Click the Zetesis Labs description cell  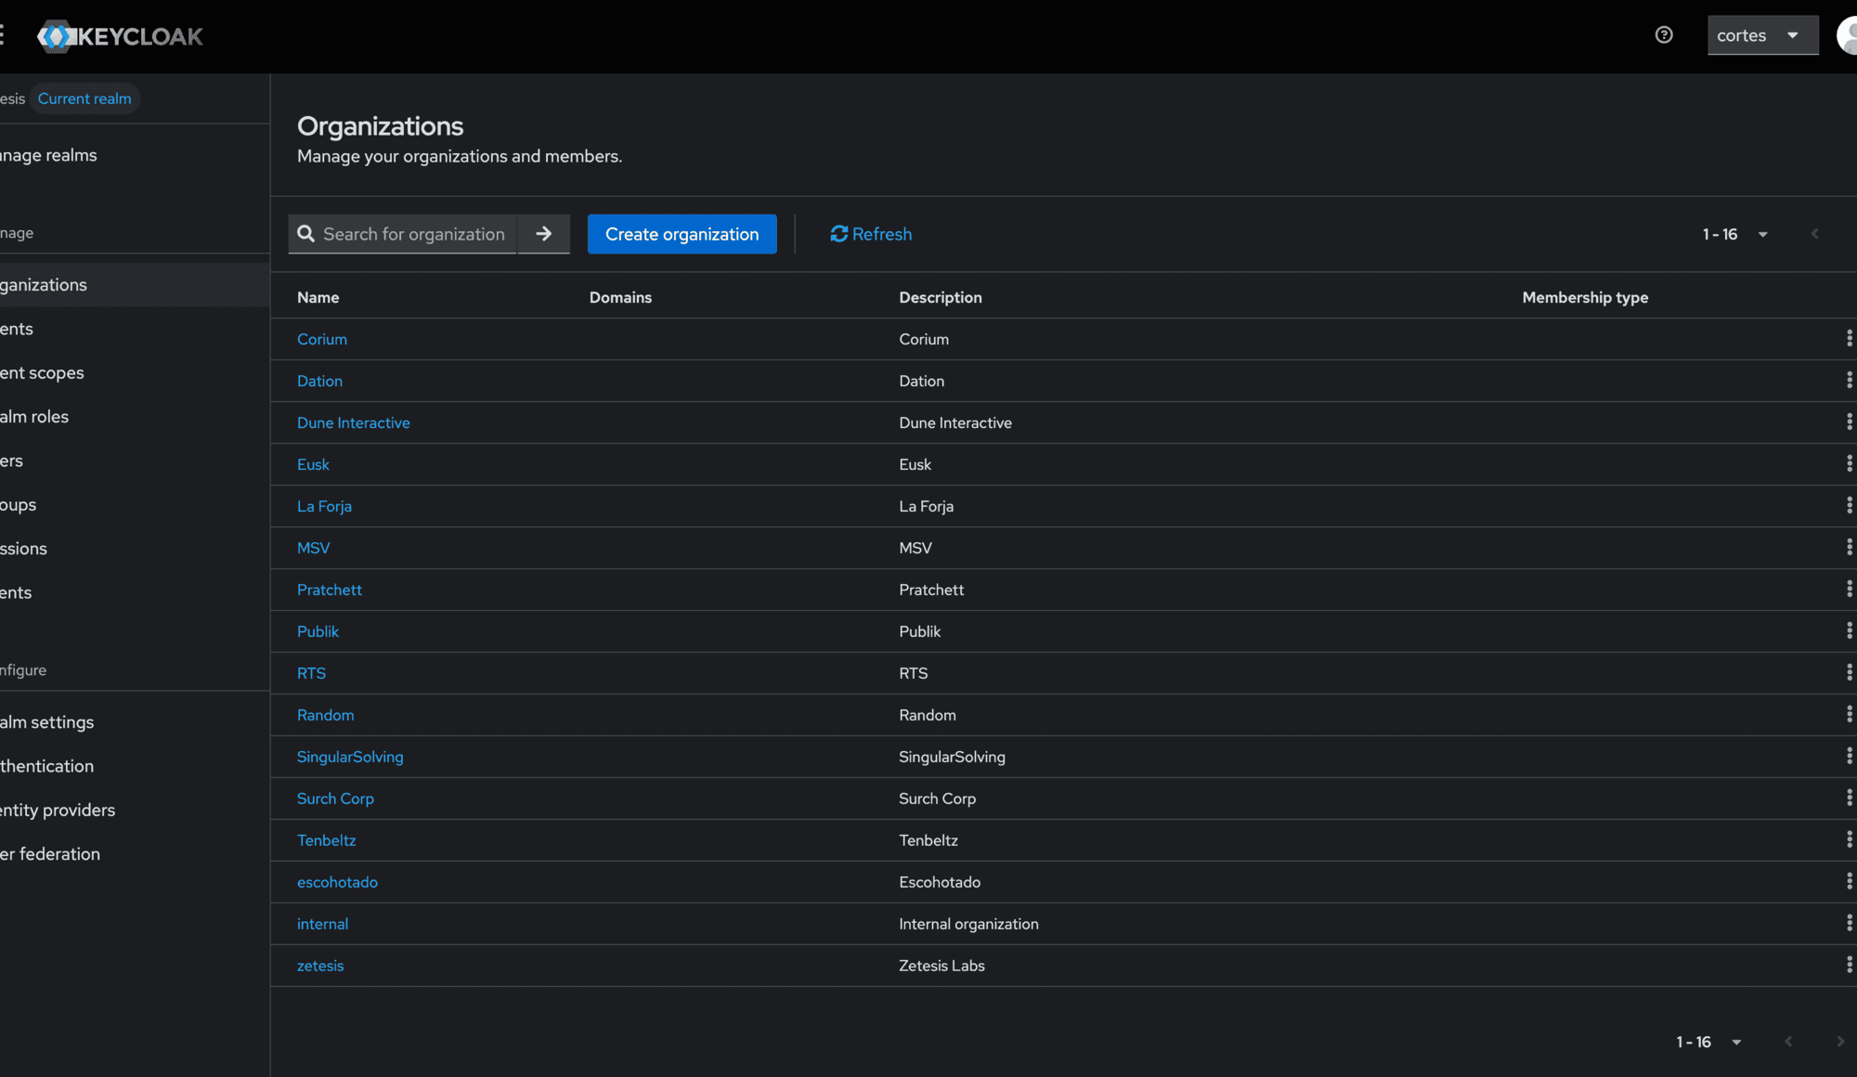pyautogui.click(x=941, y=966)
